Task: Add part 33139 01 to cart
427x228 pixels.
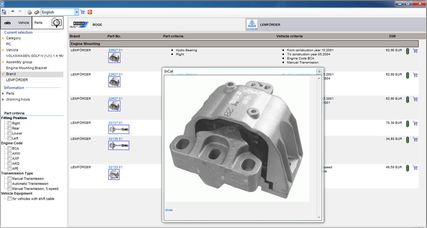Action: tap(415, 139)
